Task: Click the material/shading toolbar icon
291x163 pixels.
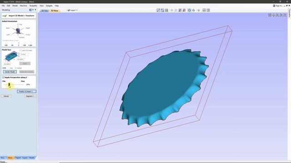Action: point(199,10)
